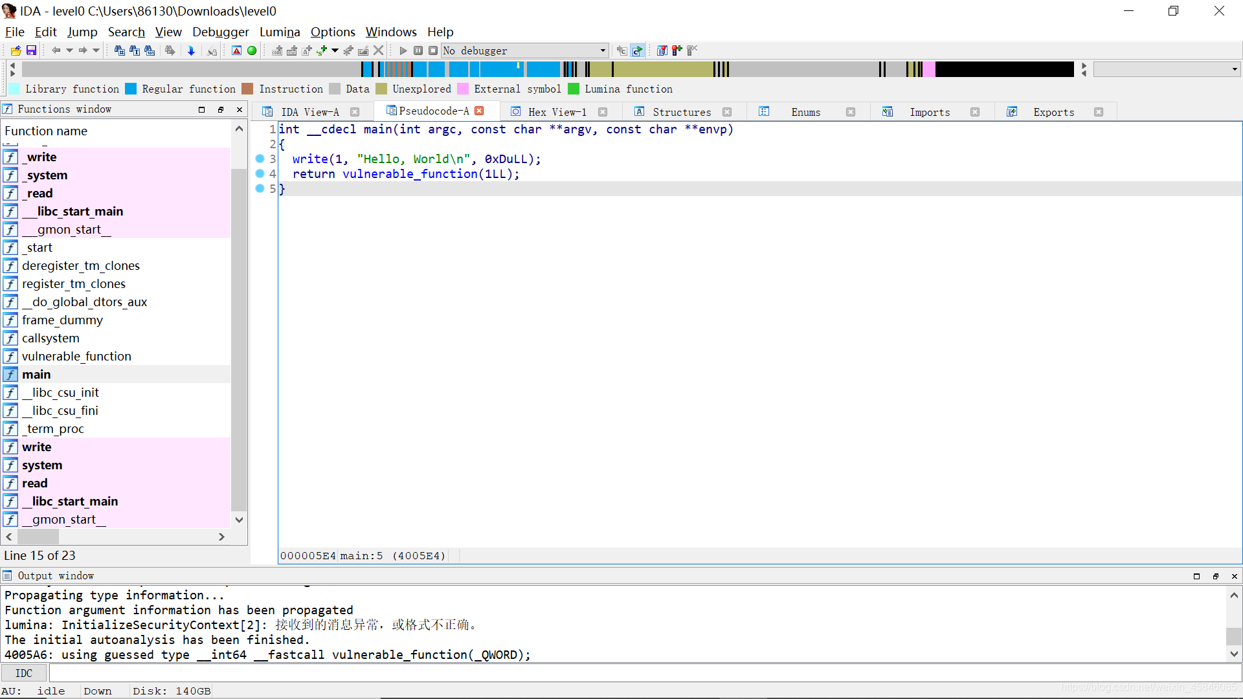The height and width of the screenshot is (699, 1243).
Task: Open the Debugger menu
Action: pos(221,32)
